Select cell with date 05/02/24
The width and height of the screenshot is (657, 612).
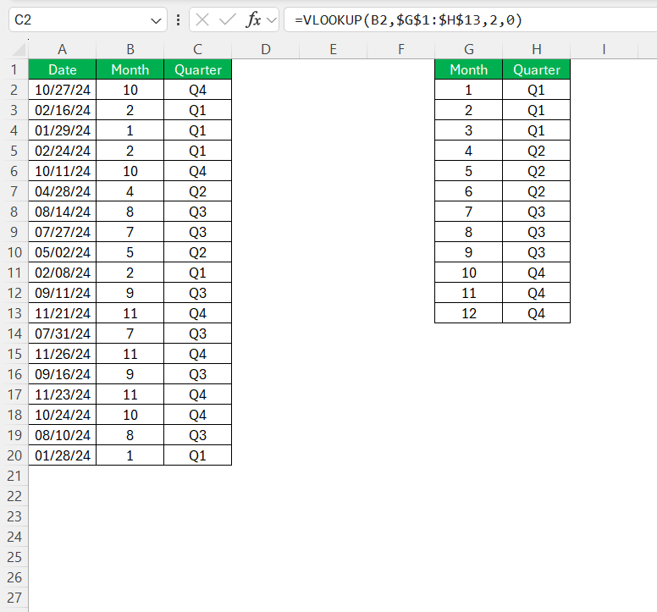63,252
